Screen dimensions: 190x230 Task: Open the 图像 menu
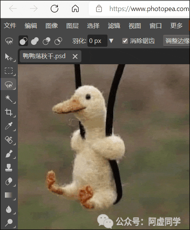click(x=51, y=26)
